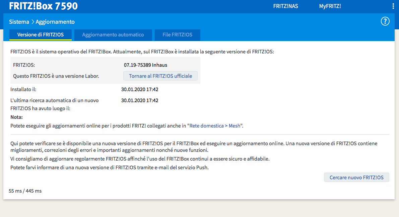Click the Sistema breadcrumb
The width and height of the screenshot is (399, 217).
pyautogui.click(x=19, y=22)
